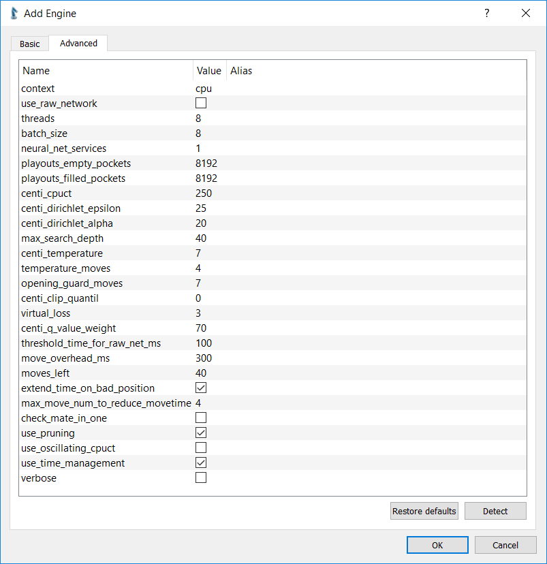Click the centi_cpuct value 250
547x564 pixels.
pyautogui.click(x=204, y=193)
